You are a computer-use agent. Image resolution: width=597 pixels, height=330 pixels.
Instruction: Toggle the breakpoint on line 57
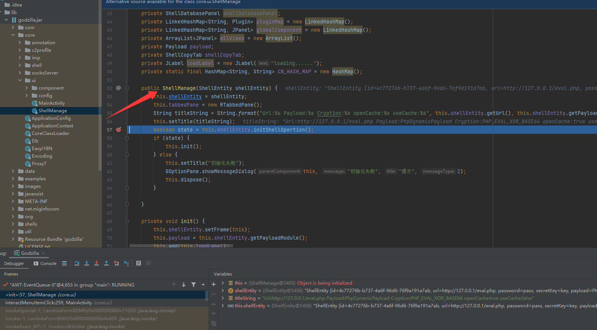point(119,130)
